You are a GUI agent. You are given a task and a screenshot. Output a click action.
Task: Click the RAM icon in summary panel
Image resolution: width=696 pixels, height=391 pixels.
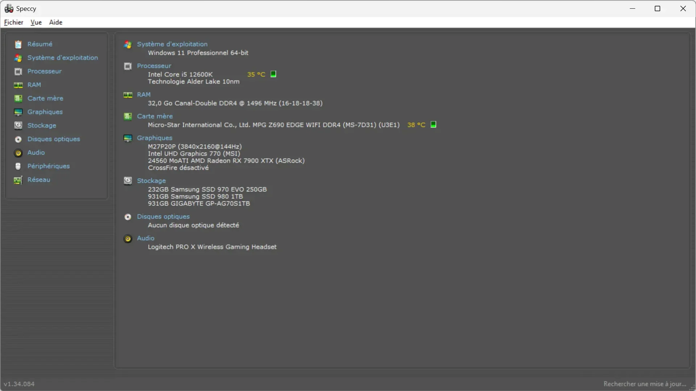128,95
